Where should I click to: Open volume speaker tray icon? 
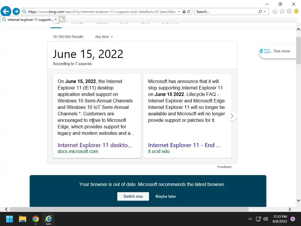pos(265,219)
